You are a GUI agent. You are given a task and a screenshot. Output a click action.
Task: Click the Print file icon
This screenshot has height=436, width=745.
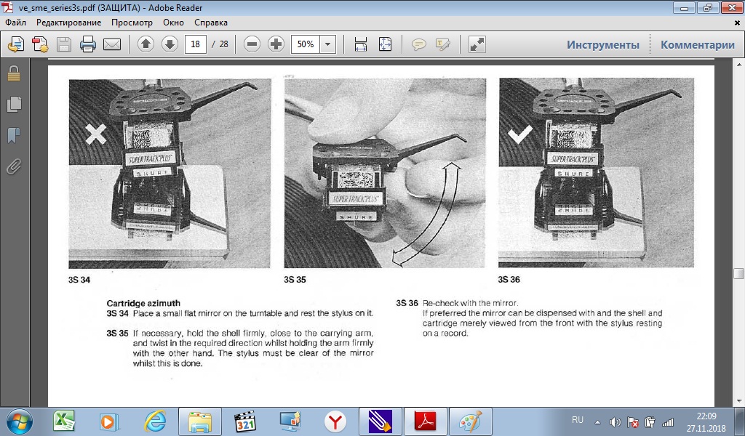pyautogui.click(x=88, y=44)
